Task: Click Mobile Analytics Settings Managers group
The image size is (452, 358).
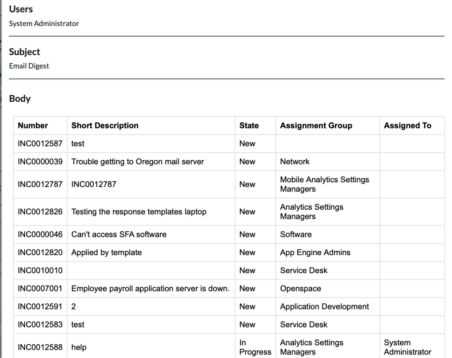Action: [x=324, y=185]
